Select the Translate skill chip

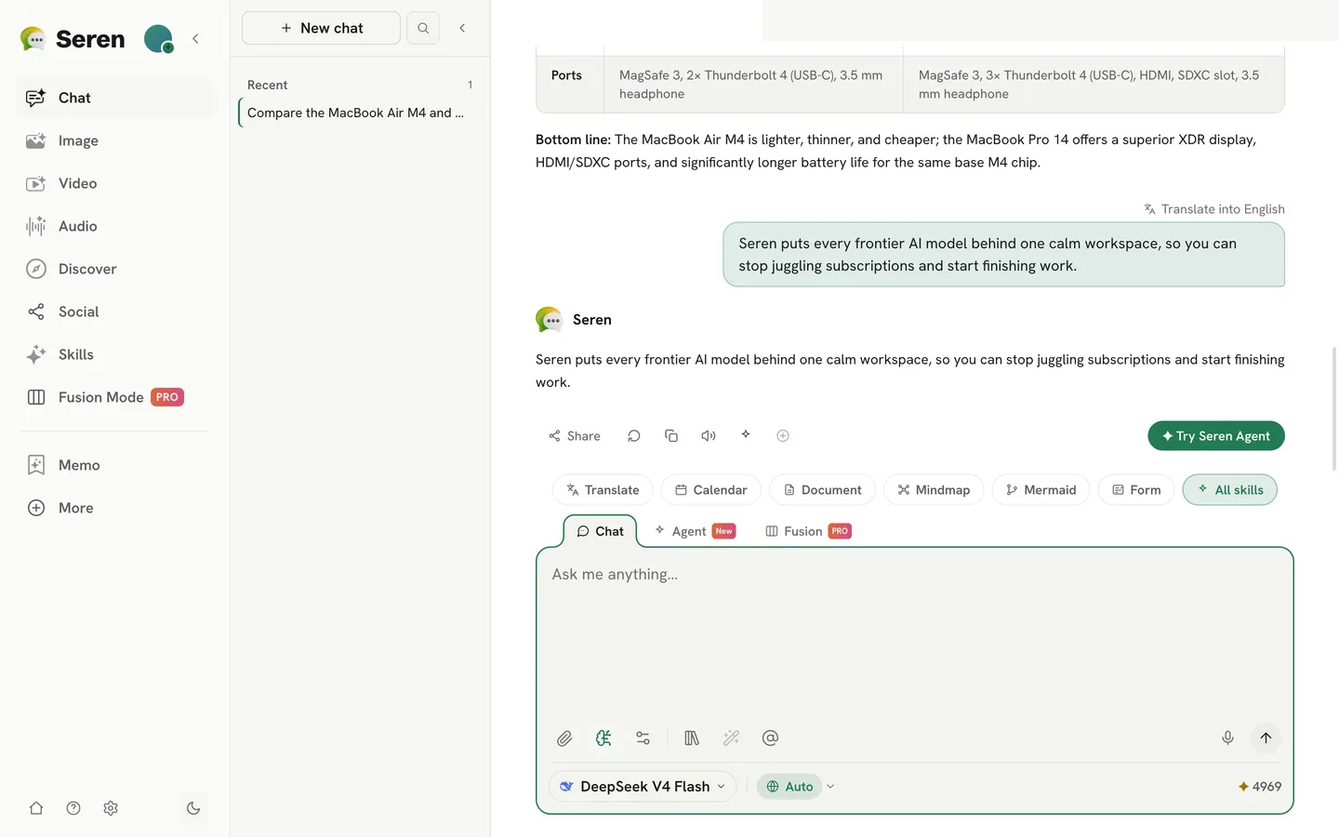[x=603, y=490]
